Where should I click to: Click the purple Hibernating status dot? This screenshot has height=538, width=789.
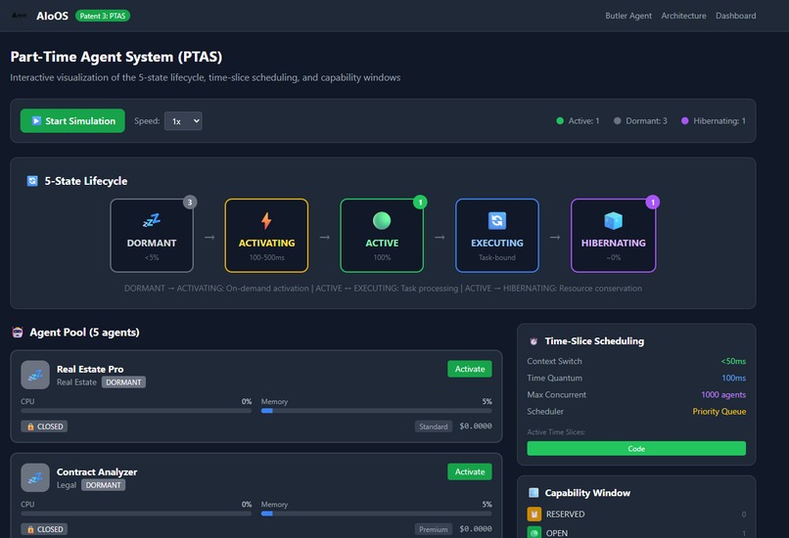pyautogui.click(x=684, y=120)
